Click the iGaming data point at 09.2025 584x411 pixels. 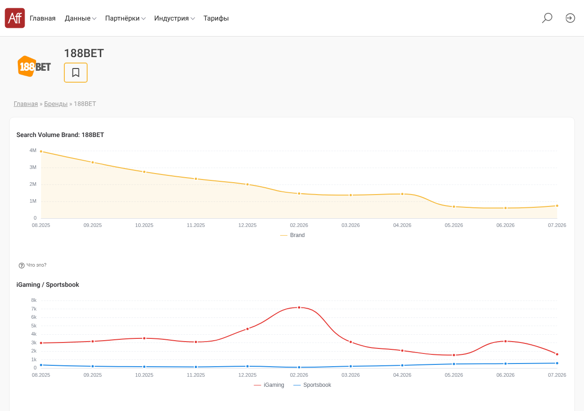93,366
